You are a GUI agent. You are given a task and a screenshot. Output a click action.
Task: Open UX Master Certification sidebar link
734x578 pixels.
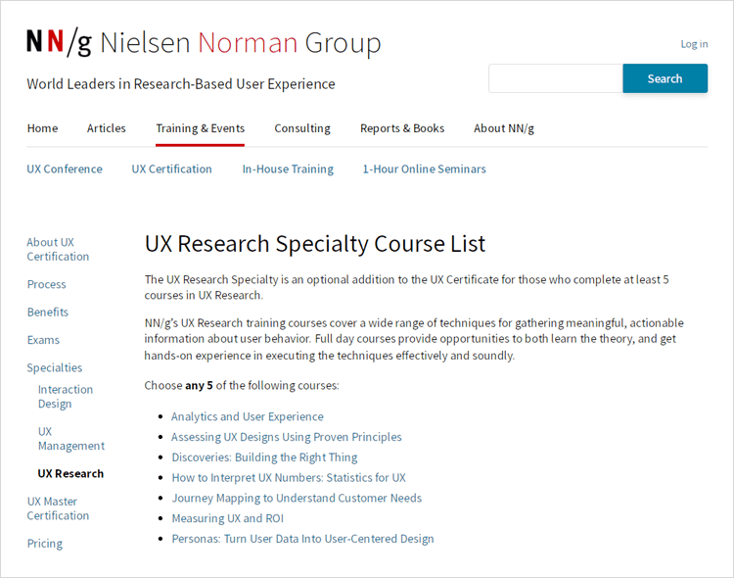pyautogui.click(x=58, y=508)
